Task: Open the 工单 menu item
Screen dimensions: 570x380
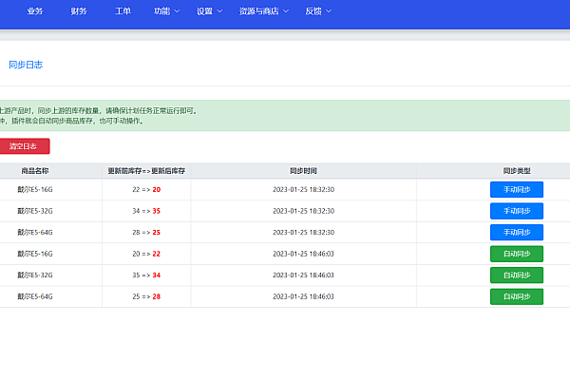Action: click(x=123, y=11)
